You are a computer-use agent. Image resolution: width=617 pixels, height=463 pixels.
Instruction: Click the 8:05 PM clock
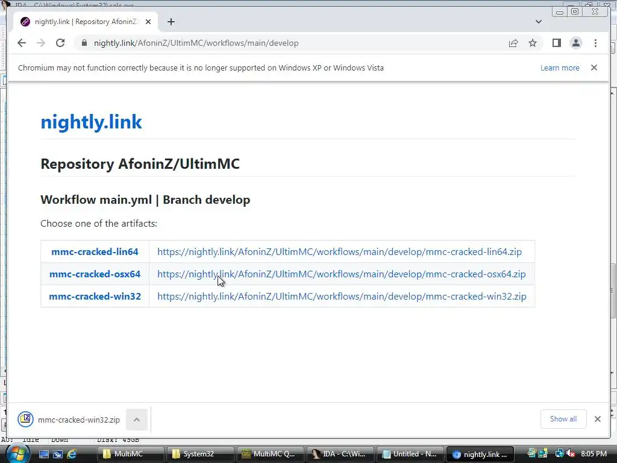594,453
